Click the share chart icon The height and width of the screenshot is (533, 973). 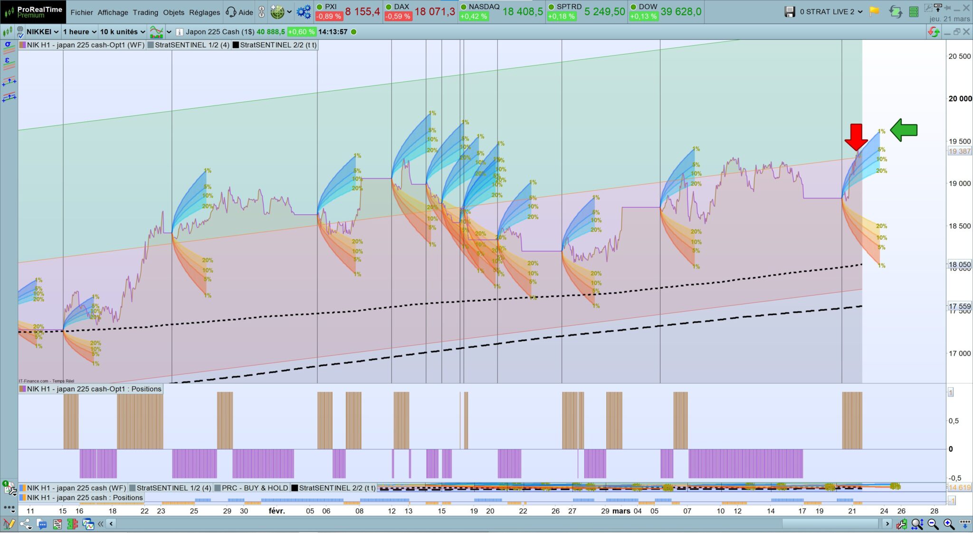point(25,524)
